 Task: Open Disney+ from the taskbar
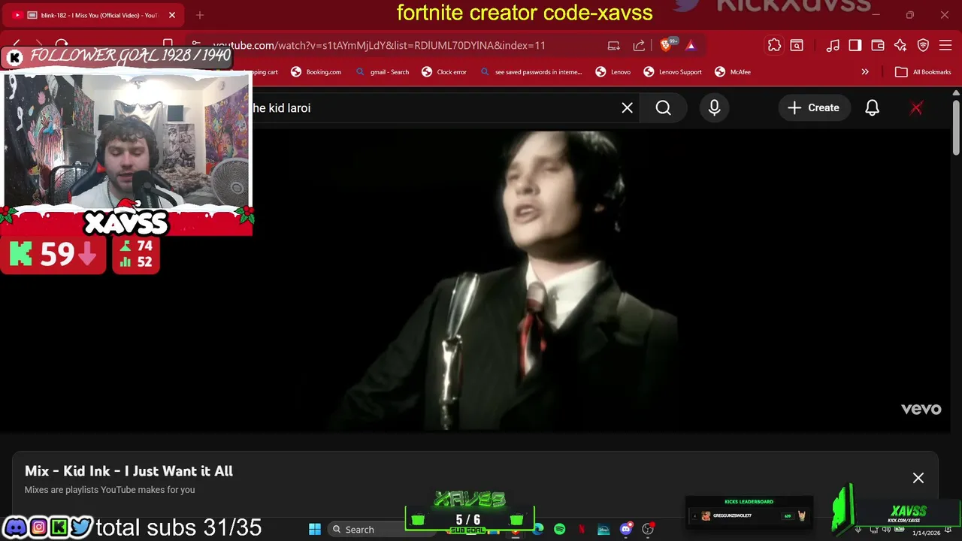[x=604, y=530]
